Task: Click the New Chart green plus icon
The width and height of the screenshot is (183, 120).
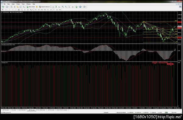Action: coord(3,7)
